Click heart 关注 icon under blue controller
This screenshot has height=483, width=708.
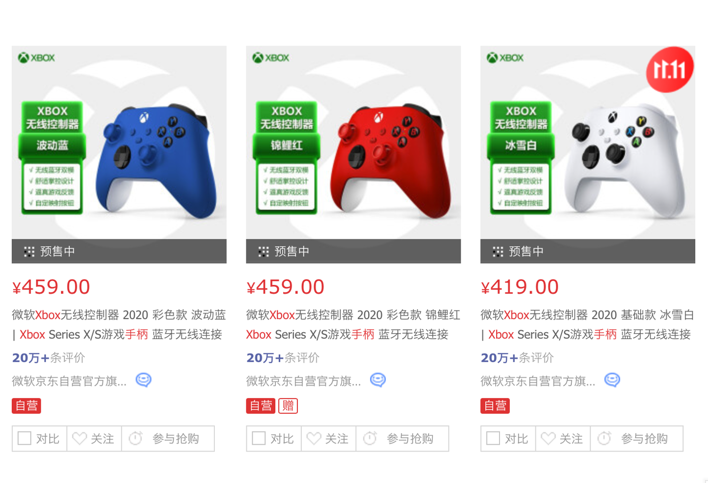point(79,438)
